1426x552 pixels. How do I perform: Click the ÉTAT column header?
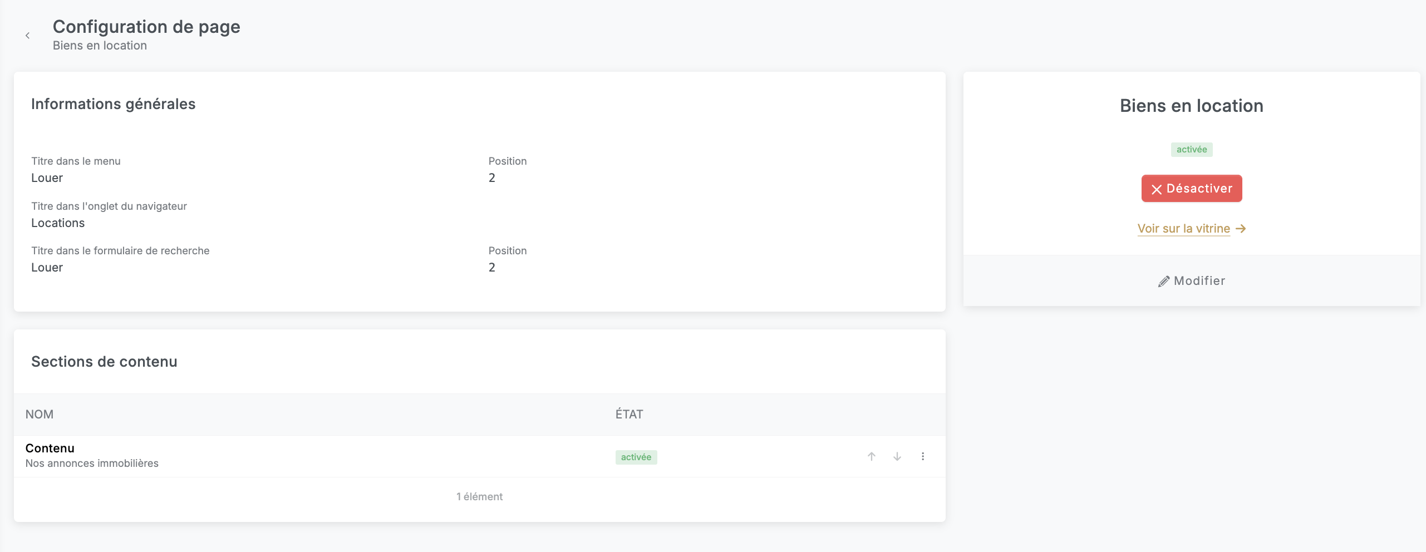coord(629,415)
